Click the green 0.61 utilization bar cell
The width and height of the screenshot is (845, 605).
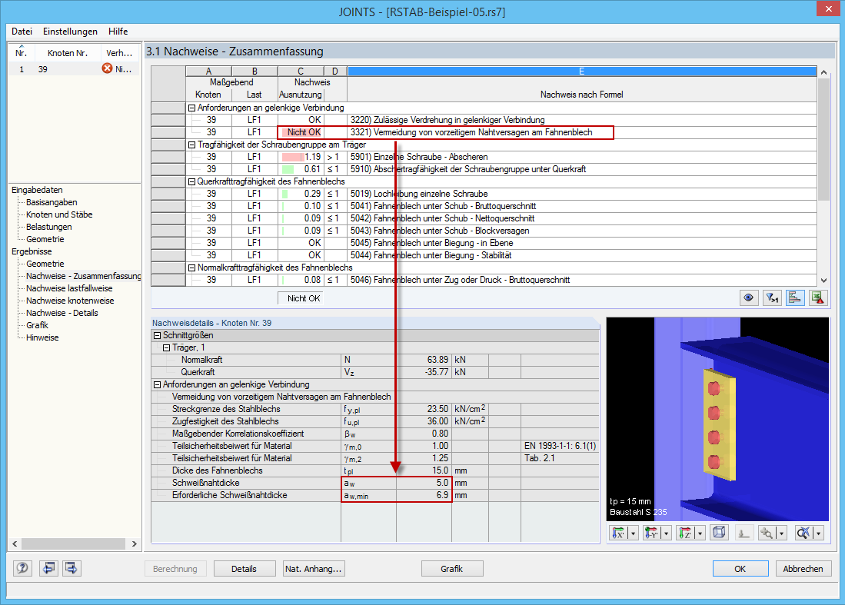point(301,169)
